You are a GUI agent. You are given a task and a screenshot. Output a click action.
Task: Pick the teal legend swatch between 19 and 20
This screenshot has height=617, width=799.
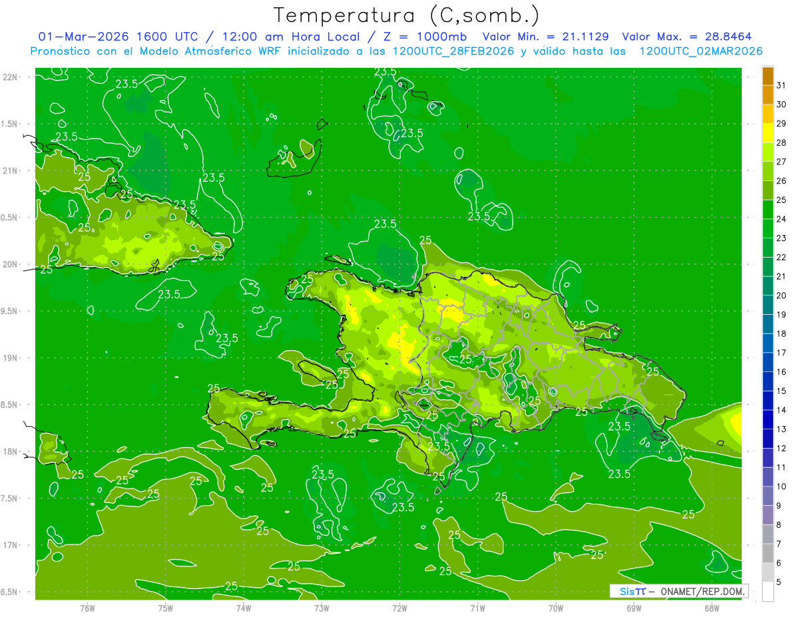[x=768, y=306]
